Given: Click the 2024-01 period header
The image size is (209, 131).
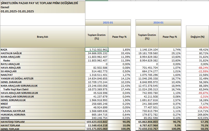Looking at the screenshot, I should 158,23.
